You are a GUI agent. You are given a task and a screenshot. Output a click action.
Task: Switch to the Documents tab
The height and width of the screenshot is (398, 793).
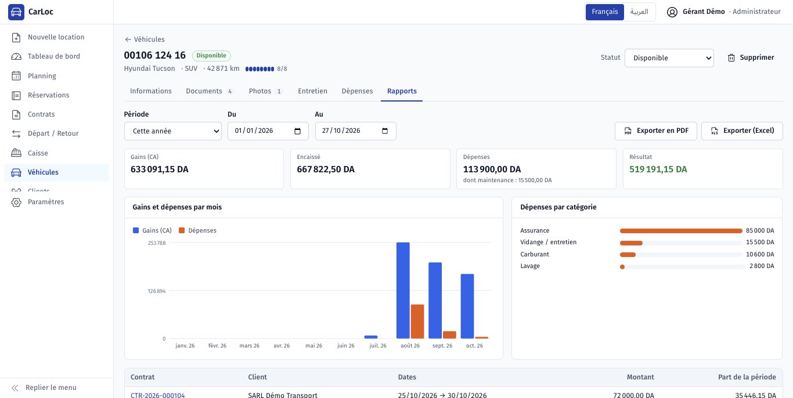(x=210, y=91)
